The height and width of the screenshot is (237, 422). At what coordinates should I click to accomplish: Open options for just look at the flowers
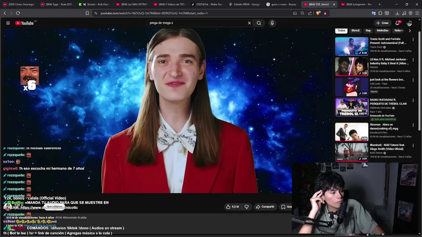(x=413, y=80)
